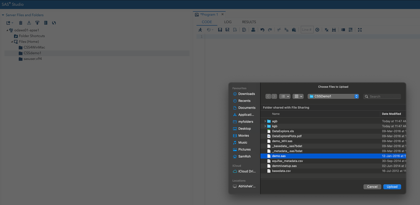The height and width of the screenshot is (205, 420).
Task: Click the Print icon in editor toolbar
Action: (x=253, y=30)
